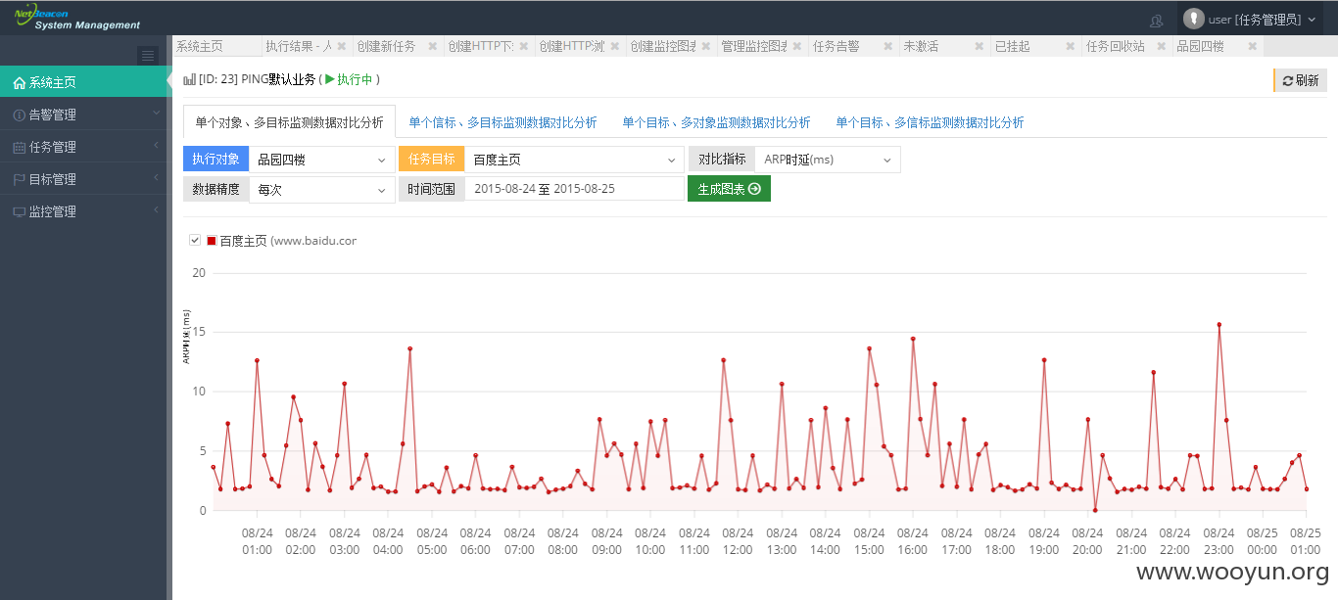1338x600 pixels.
Task: Click the green play icon before 执行中
Action: 330,79
